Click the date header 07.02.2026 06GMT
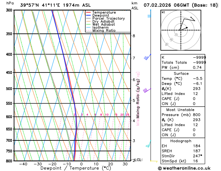This screenshot has width=221, height=171. (x=166, y=5)
